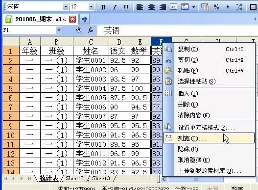
Task: Open the font name dropdown
Action: 66,7
